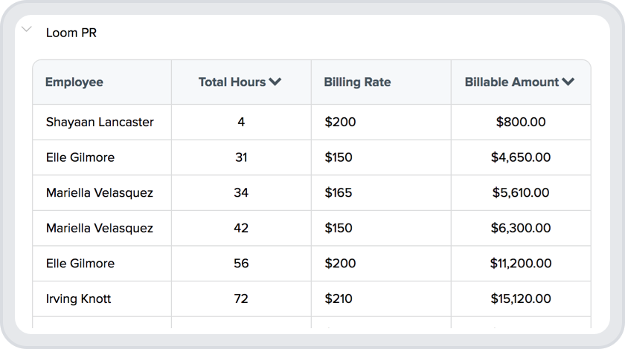625x349 pixels.
Task: Click the $15,120.00 billable amount cell
Action: coord(521,299)
